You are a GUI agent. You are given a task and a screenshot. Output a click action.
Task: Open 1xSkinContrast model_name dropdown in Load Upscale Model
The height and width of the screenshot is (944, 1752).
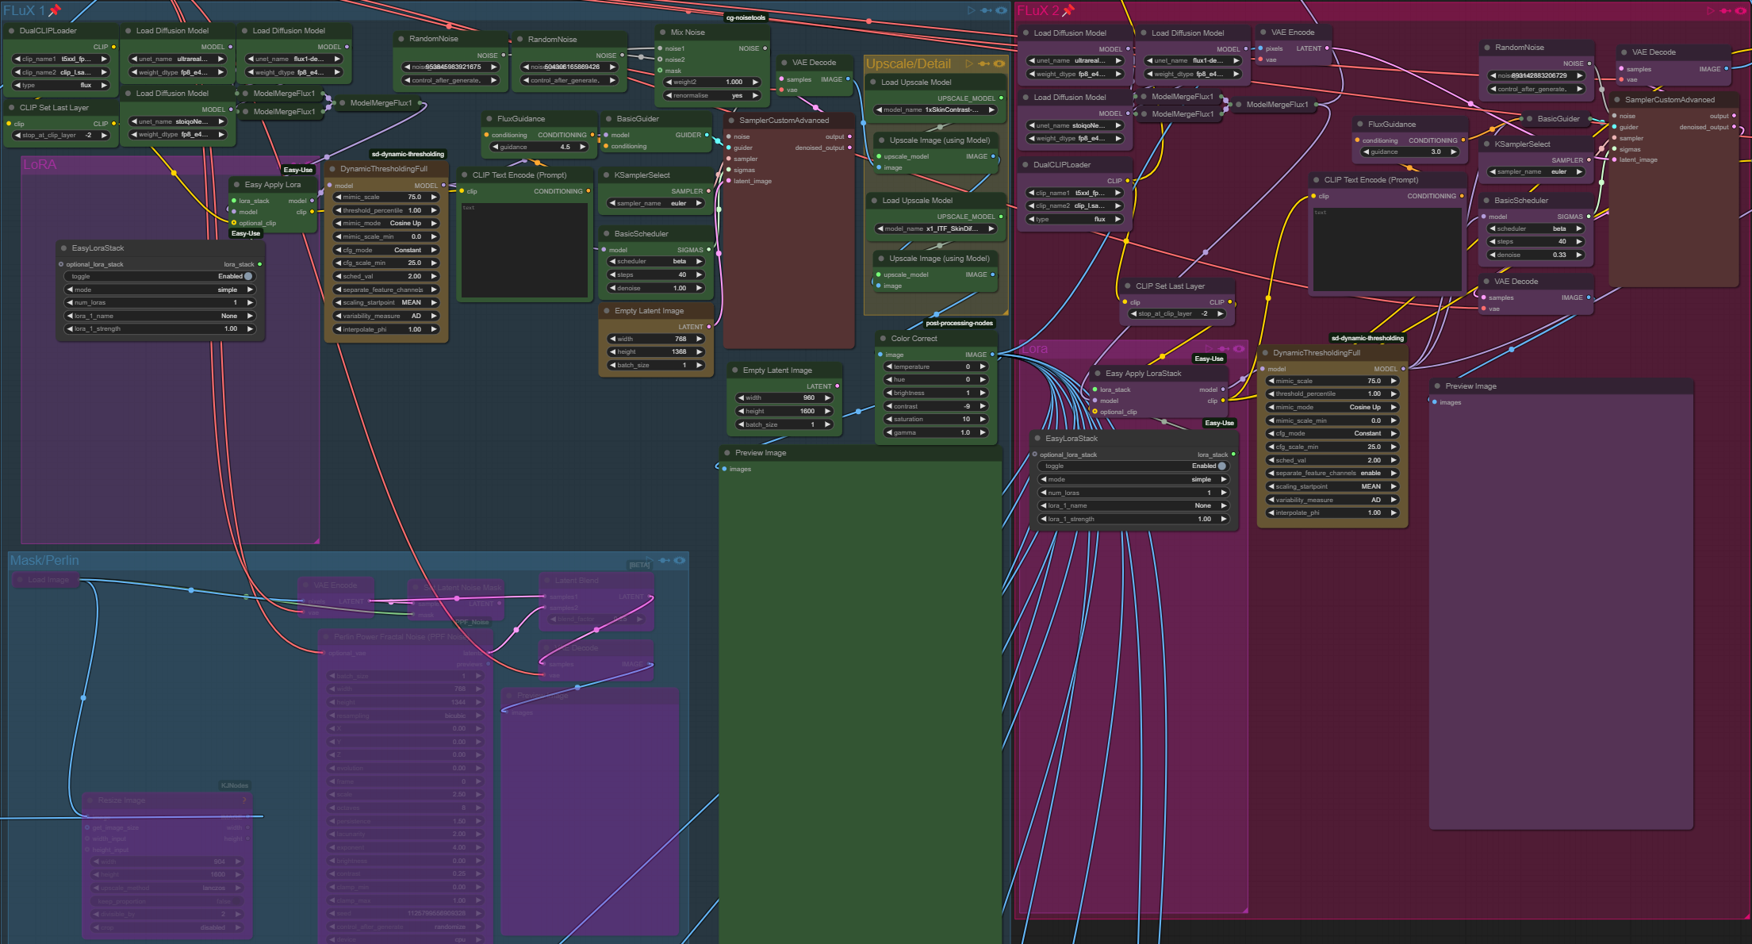tap(936, 110)
